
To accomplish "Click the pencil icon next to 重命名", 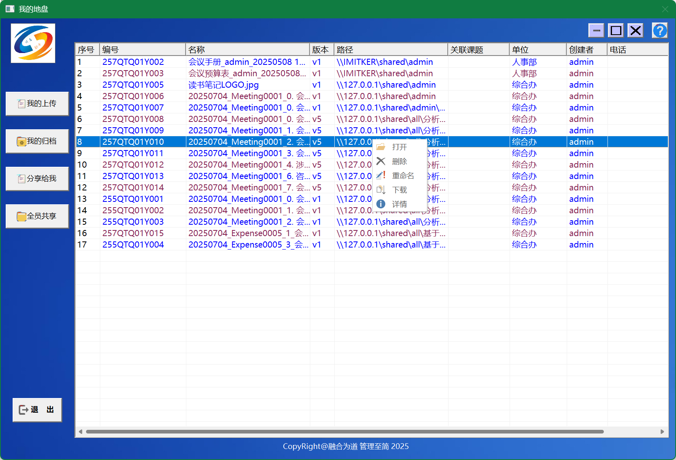I will click(381, 175).
